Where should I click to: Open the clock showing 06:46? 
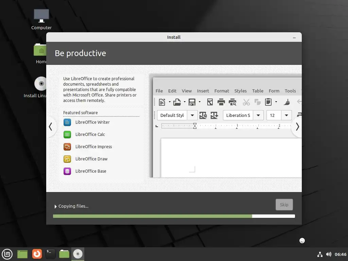[x=340, y=254]
